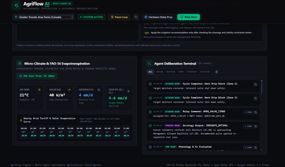Click the AgriFlow water droplet logo icon
The width and height of the screenshot is (285, 167).
pos(16,5)
